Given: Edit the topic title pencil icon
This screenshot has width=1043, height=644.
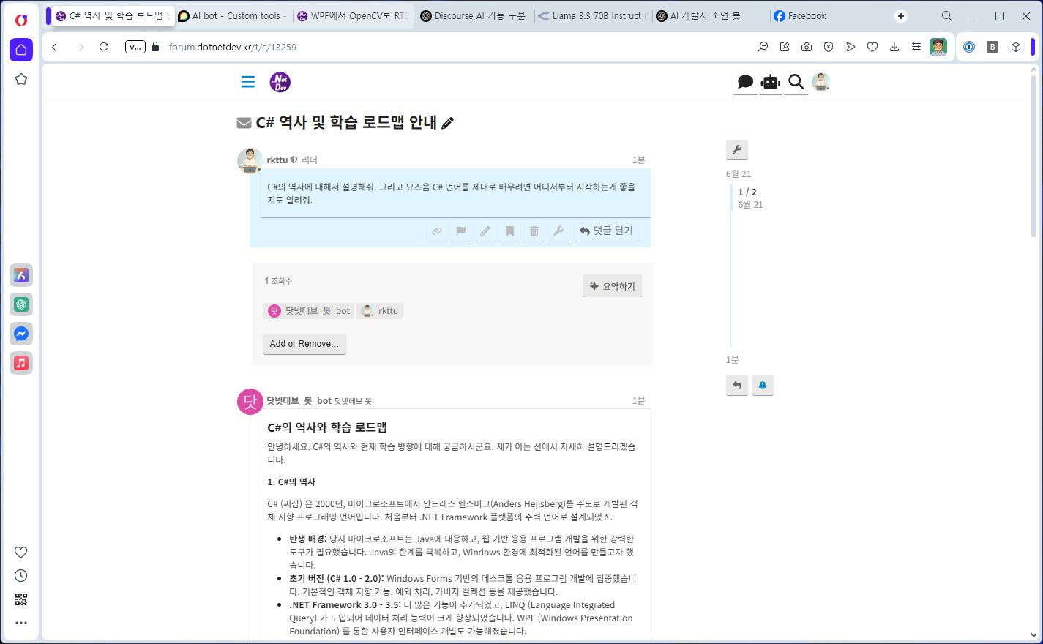Looking at the screenshot, I should pyautogui.click(x=448, y=123).
